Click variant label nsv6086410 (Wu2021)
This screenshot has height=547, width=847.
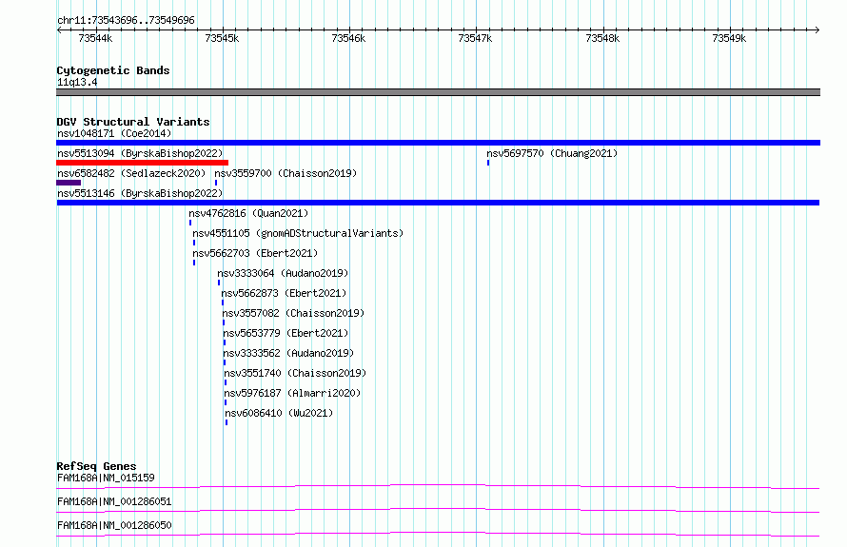pos(279,413)
